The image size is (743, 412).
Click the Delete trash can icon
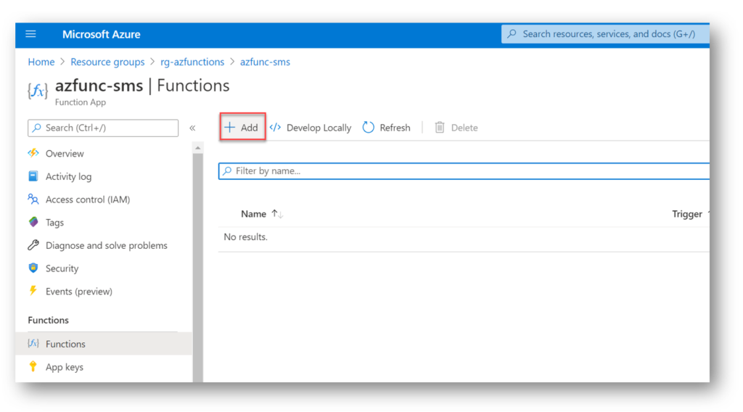coord(440,128)
